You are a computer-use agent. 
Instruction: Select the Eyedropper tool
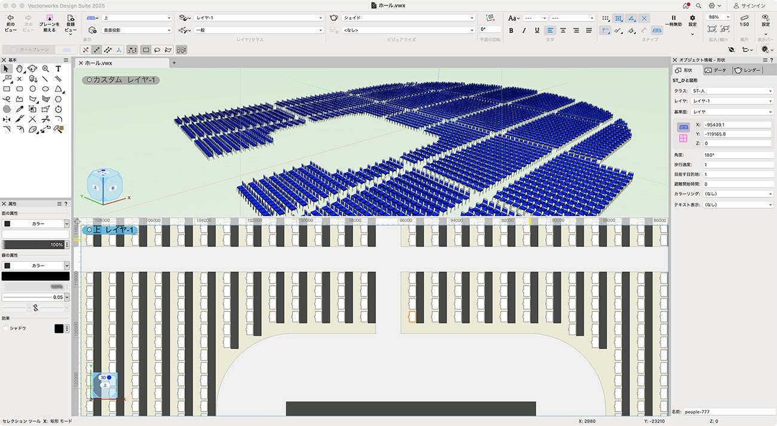point(20,109)
